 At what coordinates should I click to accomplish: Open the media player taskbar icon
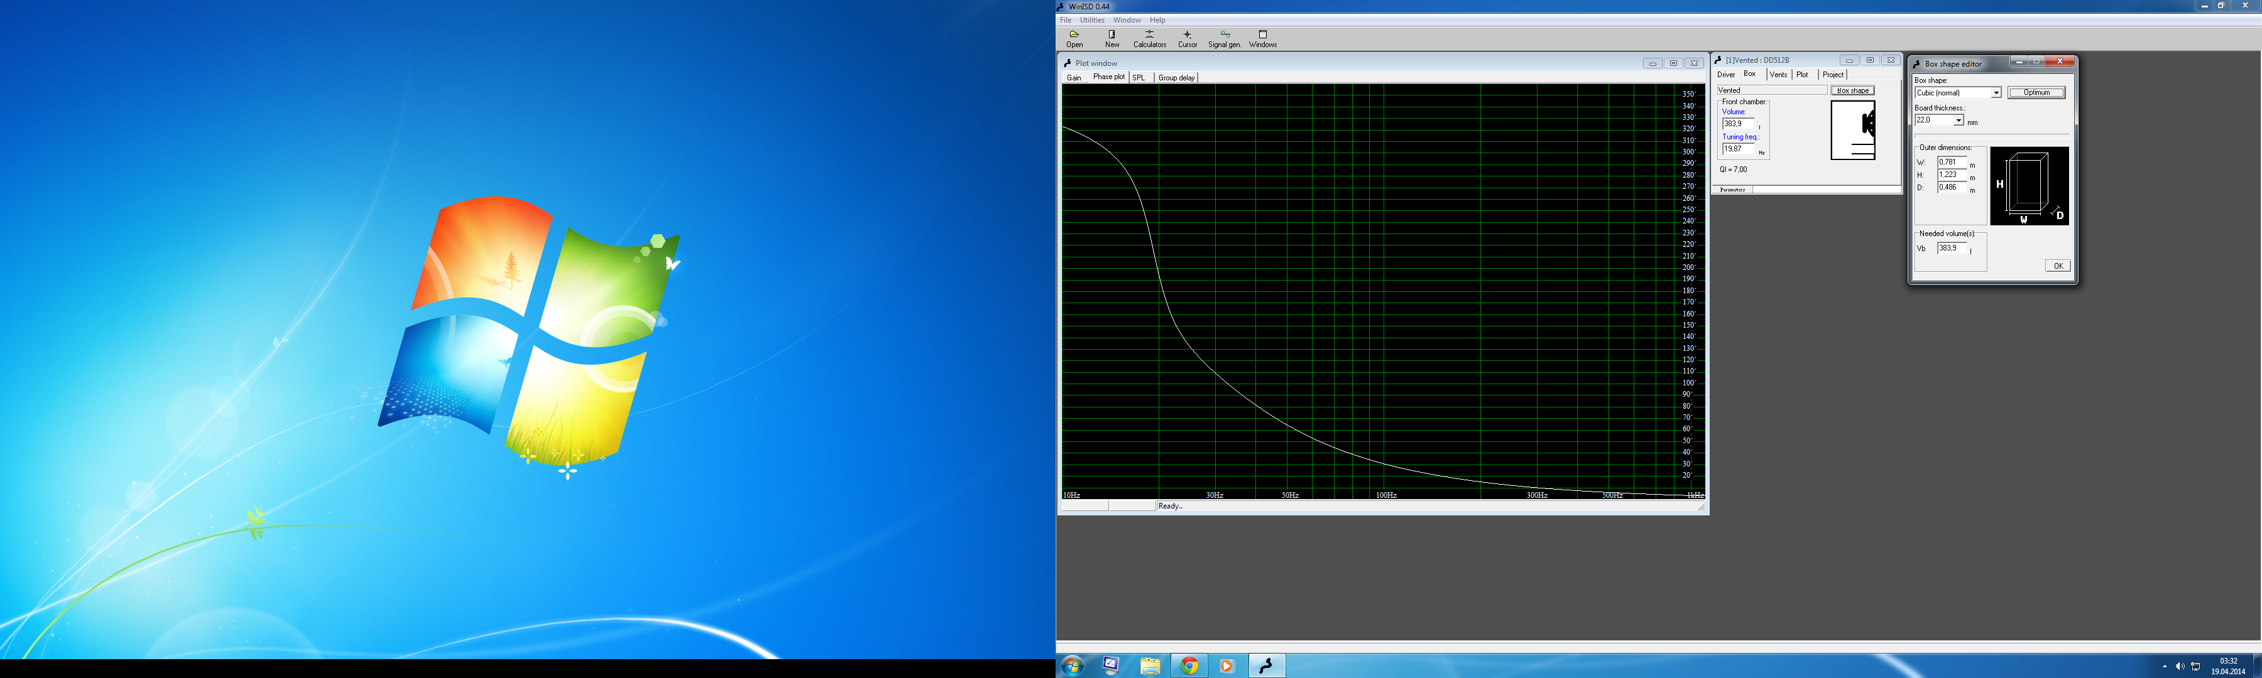1227,665
